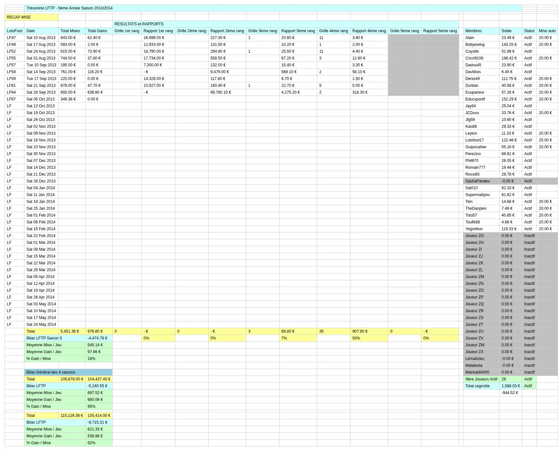558x451 pixels.
Task: Click the date cell 'Sat 24 May 2014'
Action: click(x=41, y=325)
